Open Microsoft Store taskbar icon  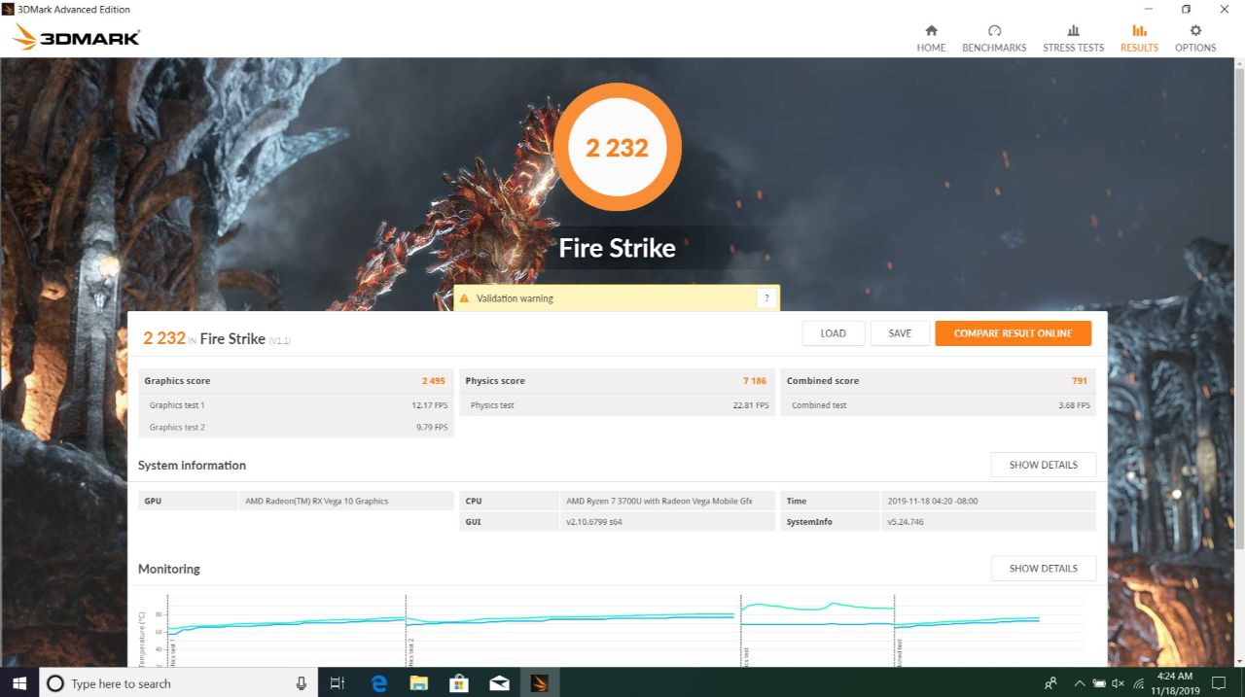[459, 683]
